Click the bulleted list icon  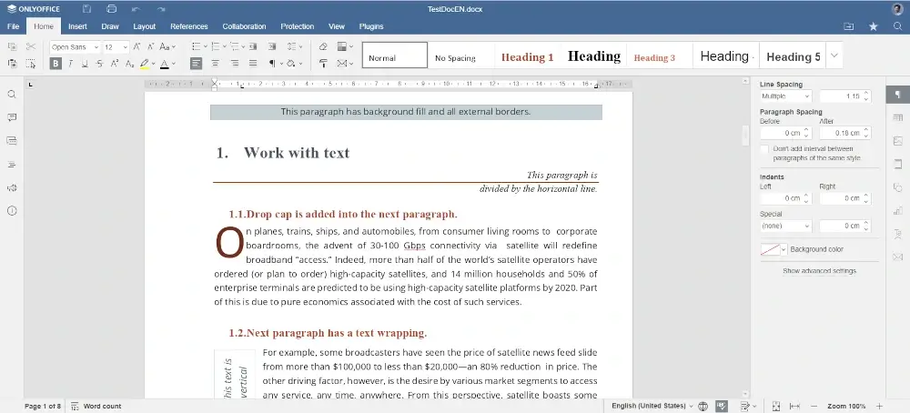(x=197, y=47)
